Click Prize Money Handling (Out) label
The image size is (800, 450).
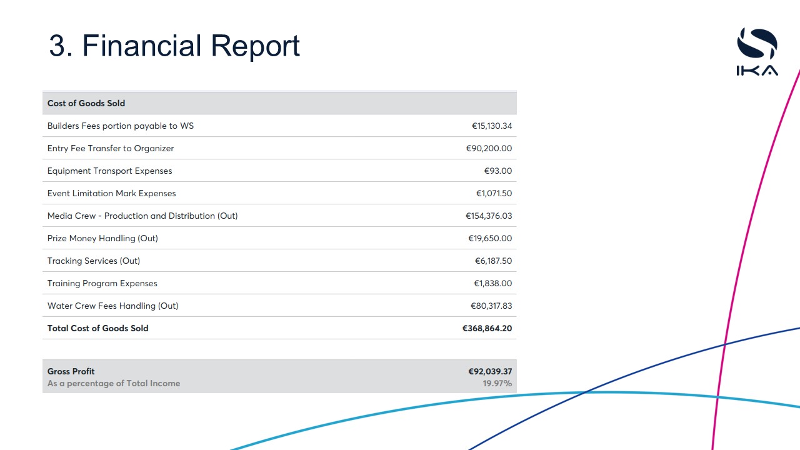pos(102,238)
